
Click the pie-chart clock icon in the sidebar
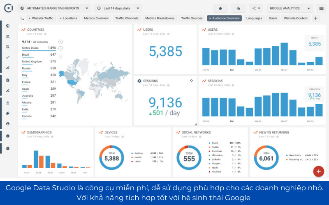(x=8, y=47)
